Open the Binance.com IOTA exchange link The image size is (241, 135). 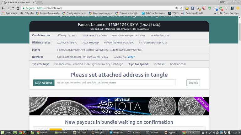(89, 64)
